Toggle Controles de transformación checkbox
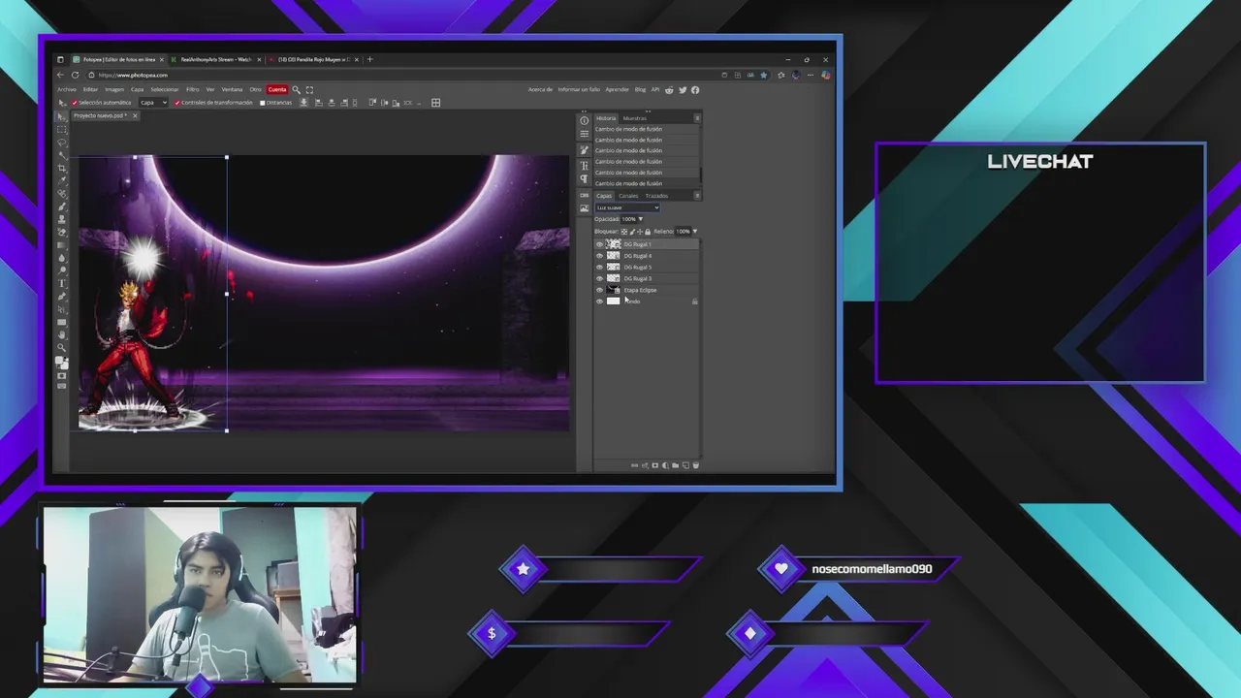This screenshot has height=698, width=1241. point(177,103)
